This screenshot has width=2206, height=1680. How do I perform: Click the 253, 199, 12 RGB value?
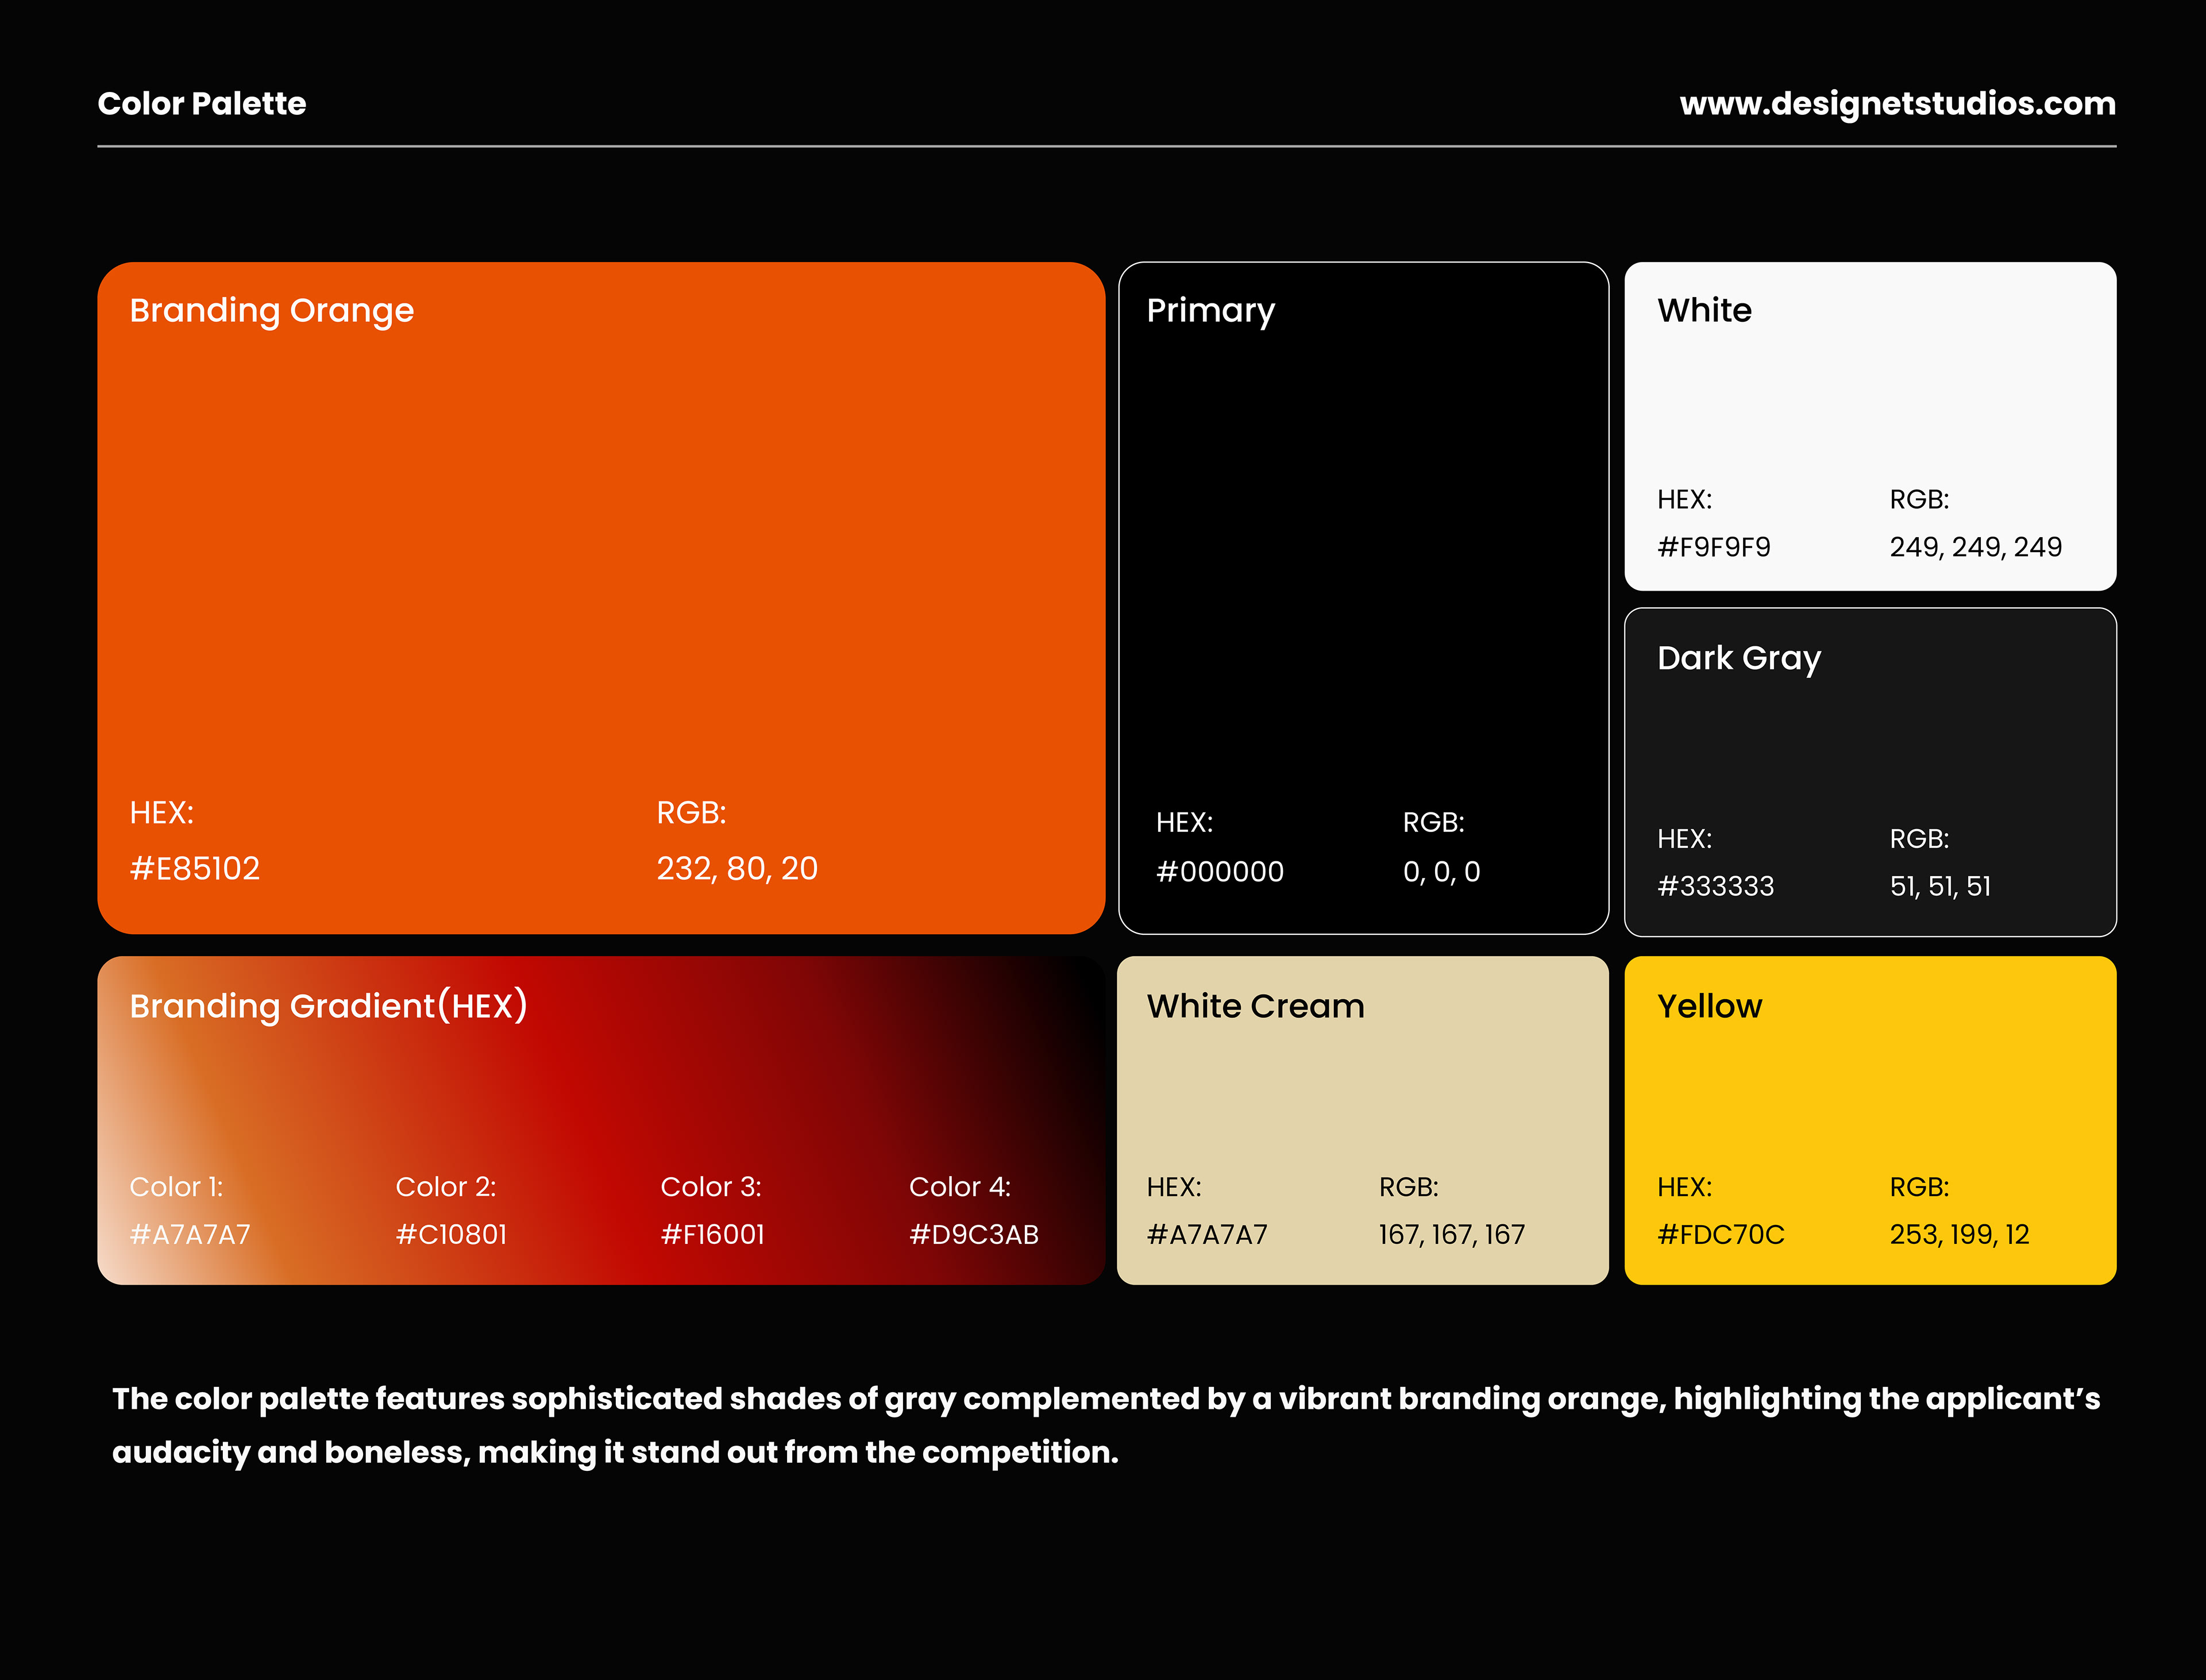click(1959, 1234)
